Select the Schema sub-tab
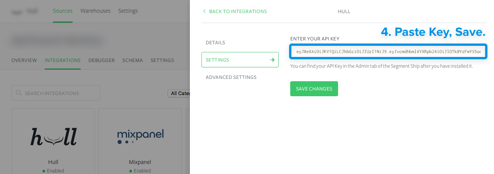494x174 pixels. pos(132,60)
